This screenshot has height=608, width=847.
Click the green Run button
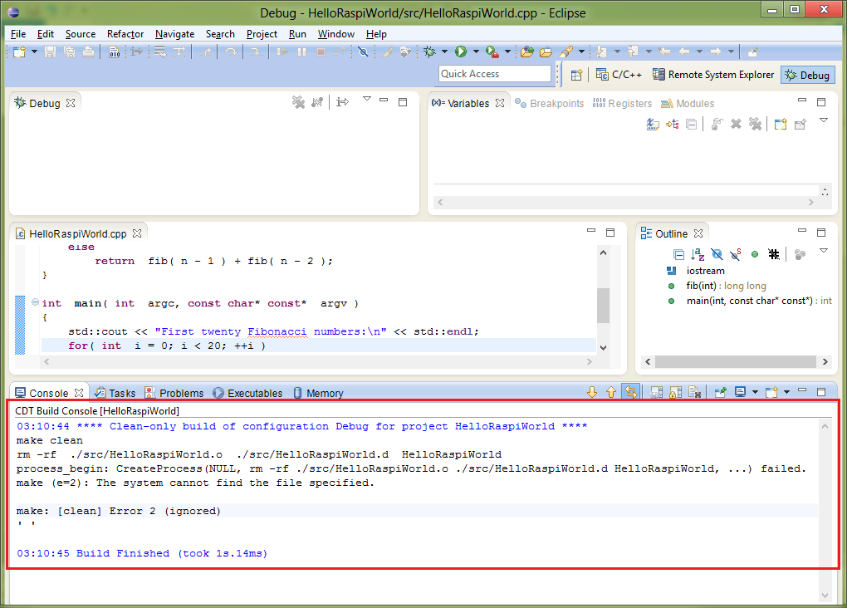(461, 51)
